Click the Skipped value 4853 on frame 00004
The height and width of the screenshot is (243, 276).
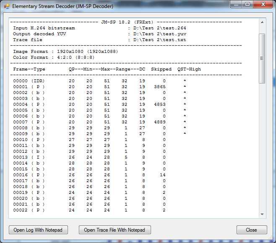point(160,104)
